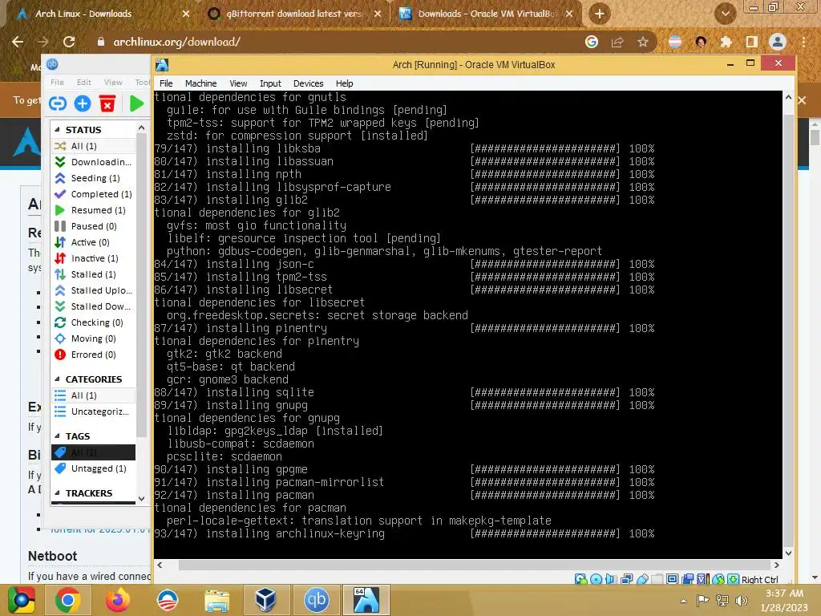This screenshot has height=616, width=821.
Task: Click the Chrome back arrow
Action: point(18,42)
